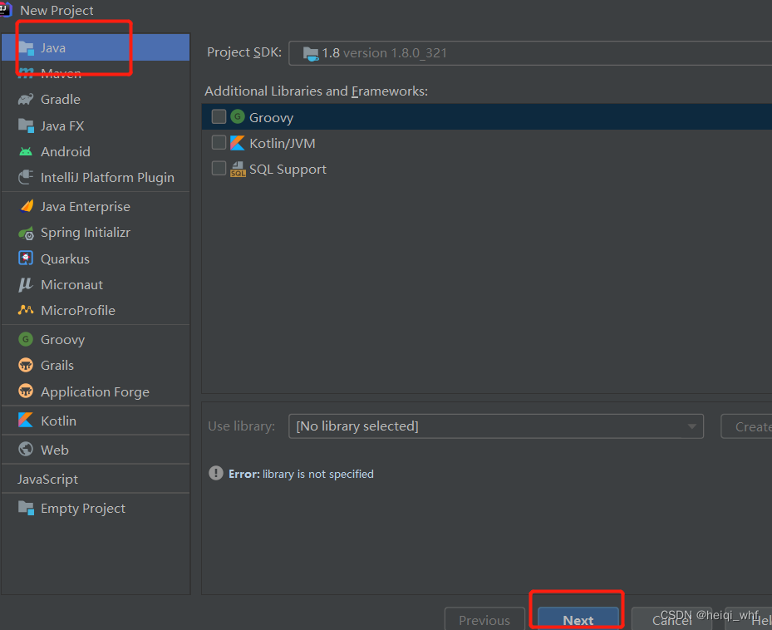Screen dimensions: 772x630
Task: Click the Java Enterprise icon
Action: (27, 206)
